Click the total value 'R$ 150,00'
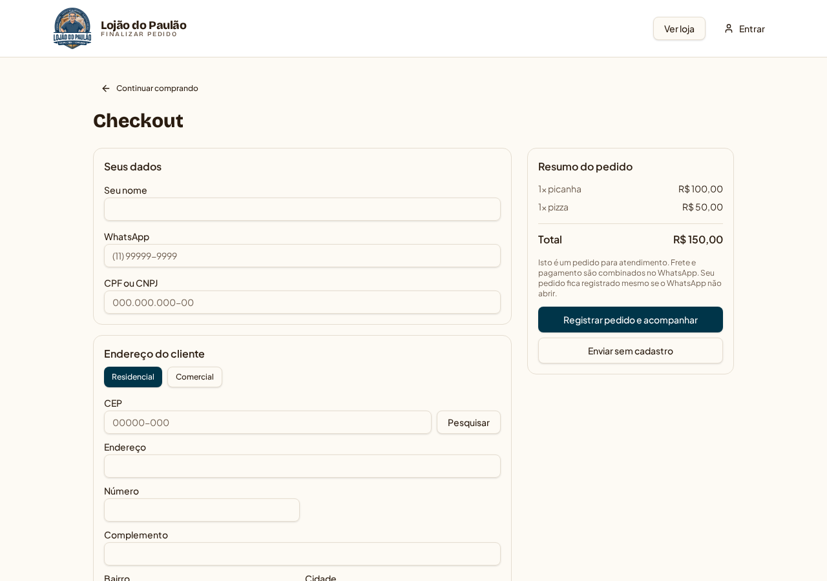The height and width of the screenshot is (581, 827). pyautogui.click(x=698, y=239)
